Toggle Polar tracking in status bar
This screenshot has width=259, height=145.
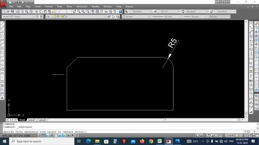[52, 136]
